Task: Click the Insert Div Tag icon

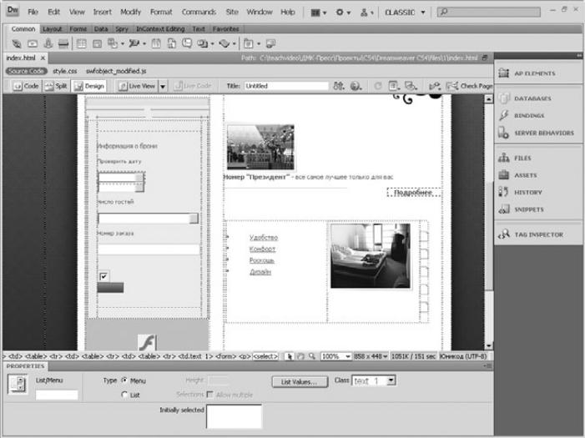Action: point(97,43)
